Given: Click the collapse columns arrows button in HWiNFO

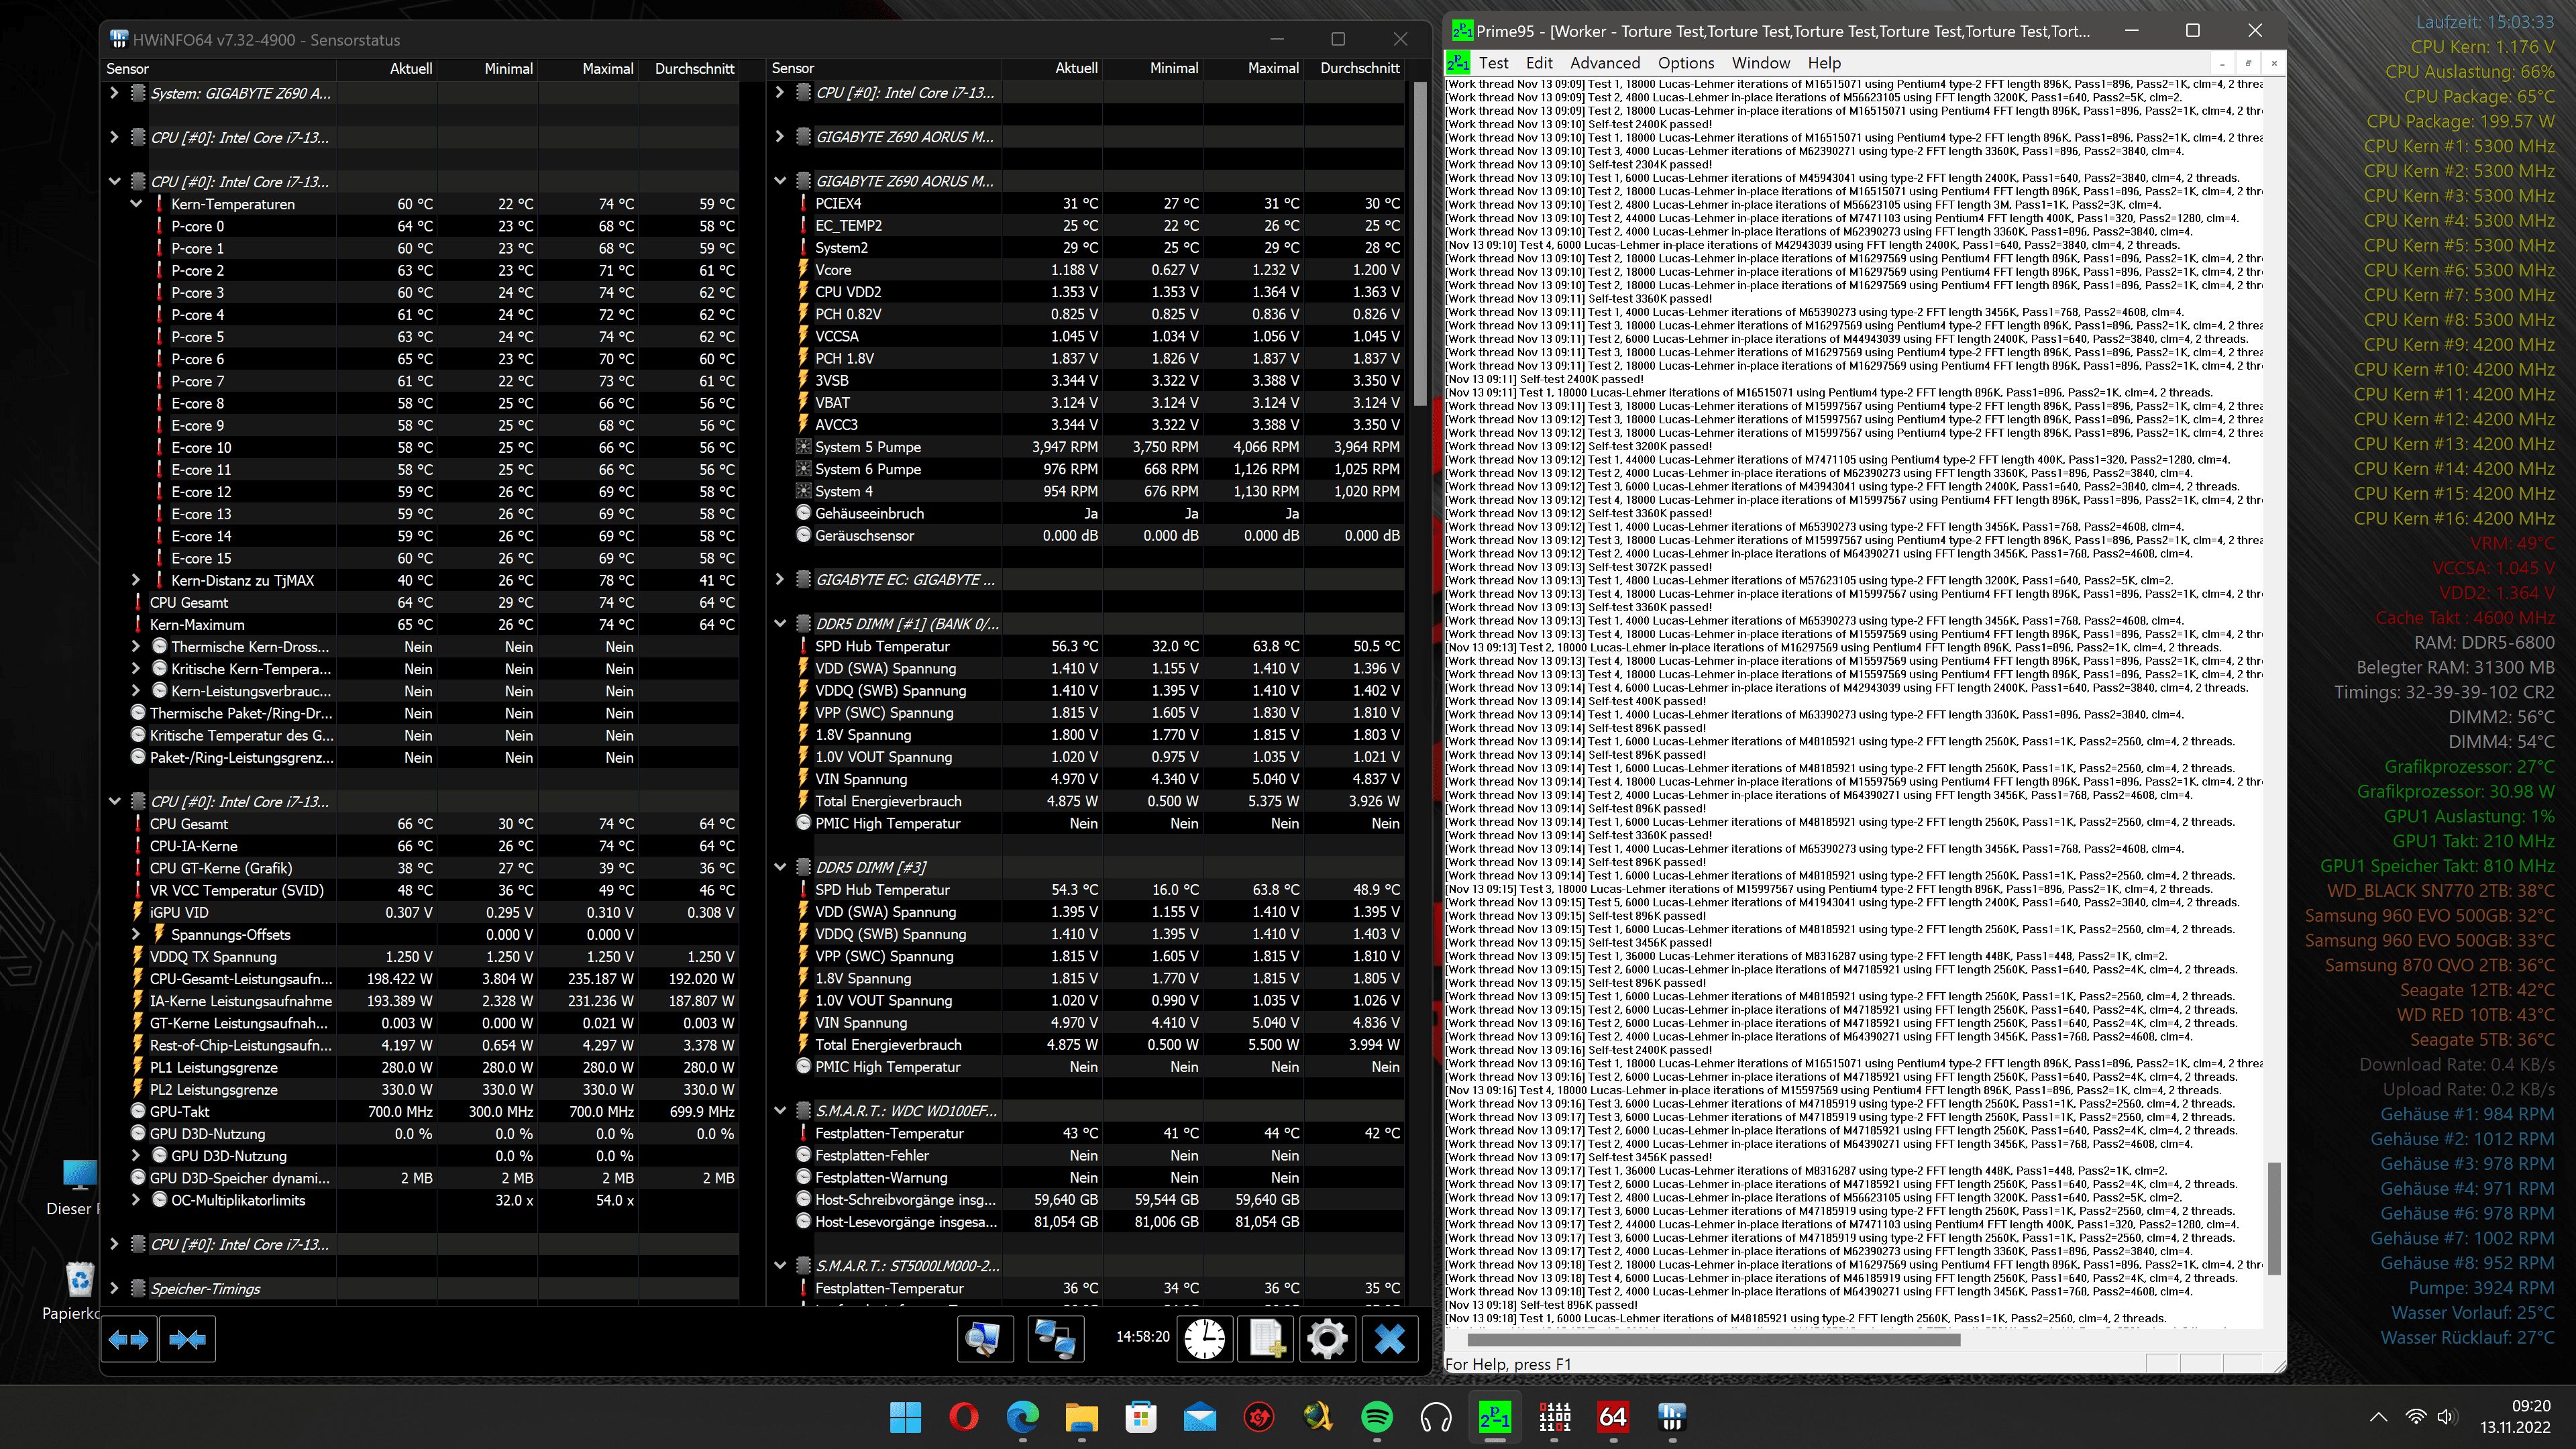Looking at the screenshot, I should point(187,1339).
